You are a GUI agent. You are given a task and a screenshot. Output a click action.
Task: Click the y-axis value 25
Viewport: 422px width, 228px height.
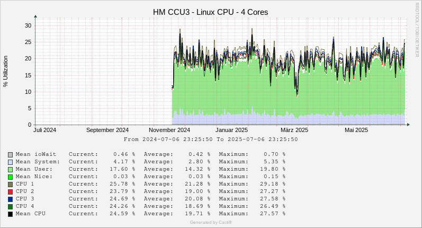tap(28, 42)
